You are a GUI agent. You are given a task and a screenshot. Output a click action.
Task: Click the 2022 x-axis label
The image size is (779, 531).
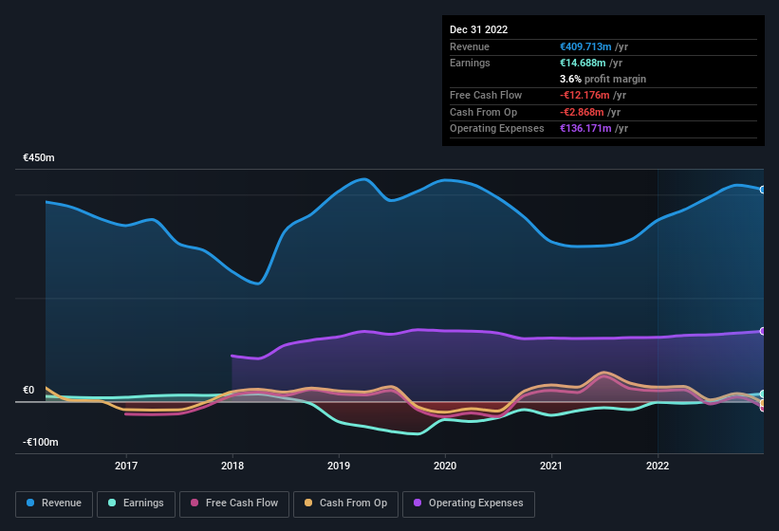[658, 466]
